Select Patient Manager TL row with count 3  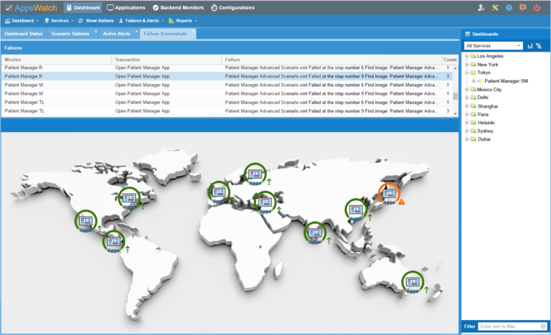click(227, 111)
